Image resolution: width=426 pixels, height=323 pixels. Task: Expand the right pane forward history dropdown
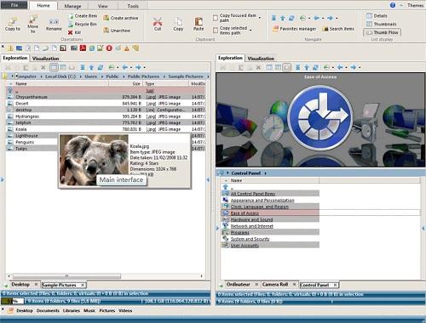[x=360, y=67]
